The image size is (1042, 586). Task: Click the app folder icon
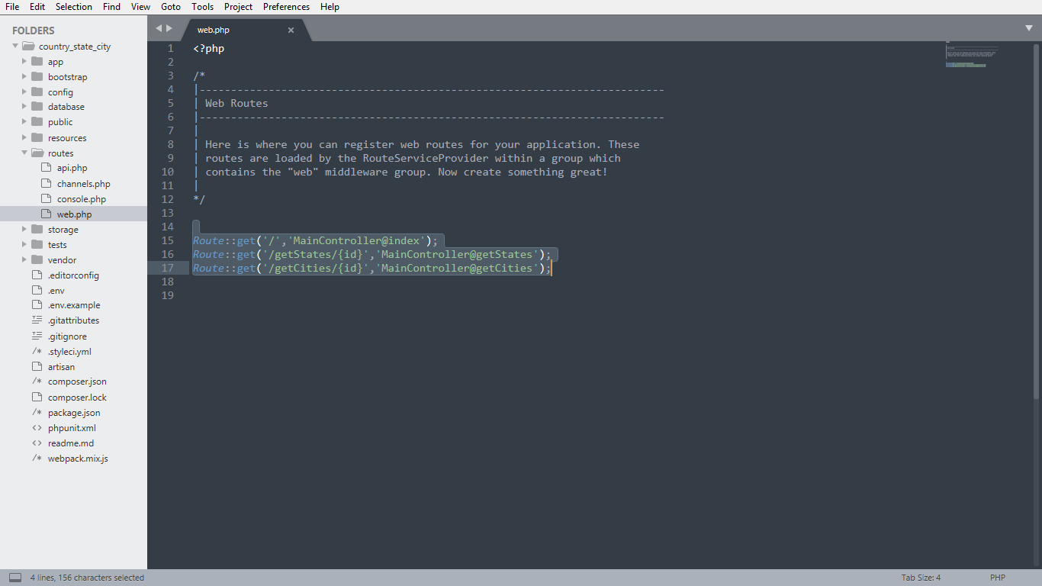37,62
